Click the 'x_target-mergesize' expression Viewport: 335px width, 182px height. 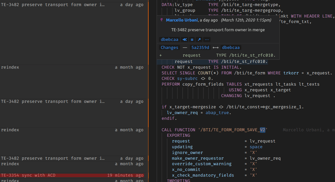click(193, 107)
